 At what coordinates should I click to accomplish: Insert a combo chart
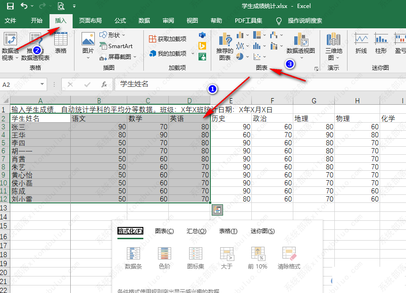273,46
